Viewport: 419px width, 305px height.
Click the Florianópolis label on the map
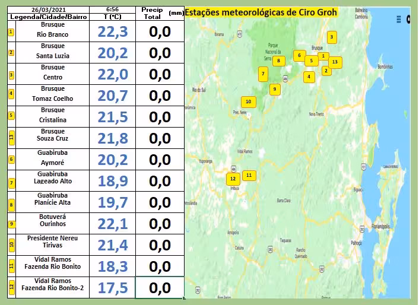pos(386,227)
